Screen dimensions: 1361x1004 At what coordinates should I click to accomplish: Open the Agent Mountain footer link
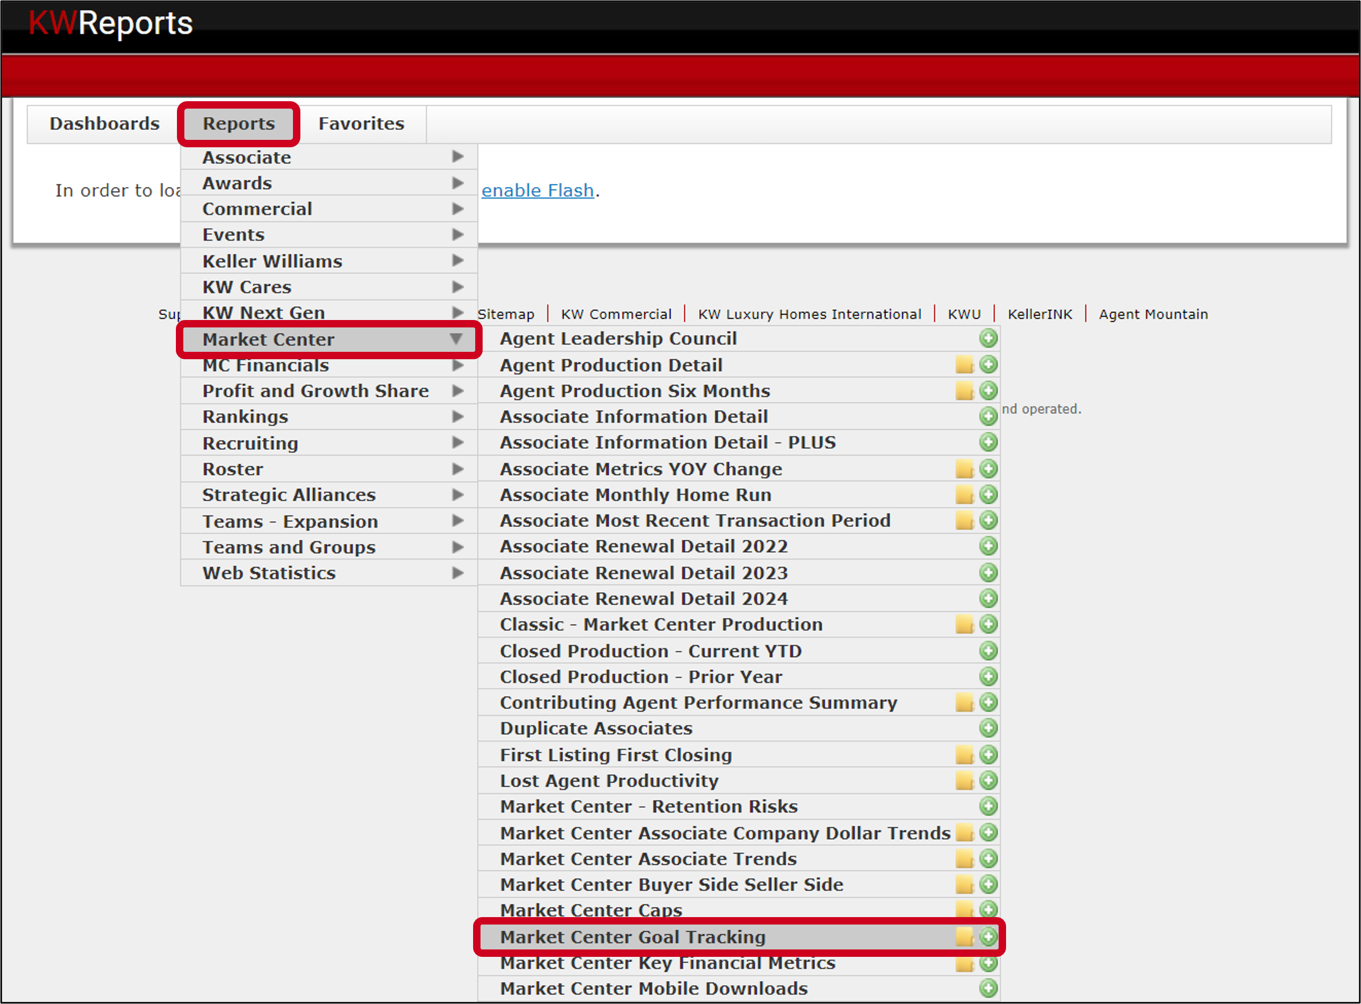coord(1153,314)
